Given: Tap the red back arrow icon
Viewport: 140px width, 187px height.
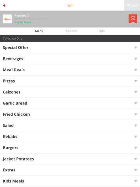Looking at the screenshot, I should [4, 5].
